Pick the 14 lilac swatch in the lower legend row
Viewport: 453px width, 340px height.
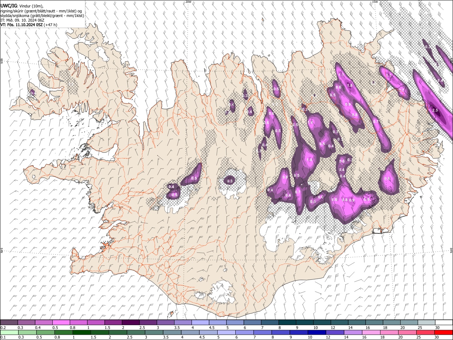point(353,332)
